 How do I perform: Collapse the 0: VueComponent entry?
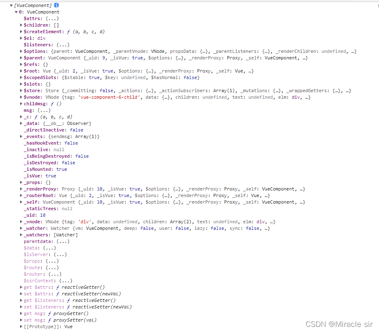coord(16,12)
